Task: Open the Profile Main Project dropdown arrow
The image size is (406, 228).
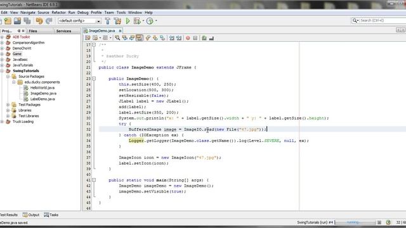Action: click(x=156, y=21)
